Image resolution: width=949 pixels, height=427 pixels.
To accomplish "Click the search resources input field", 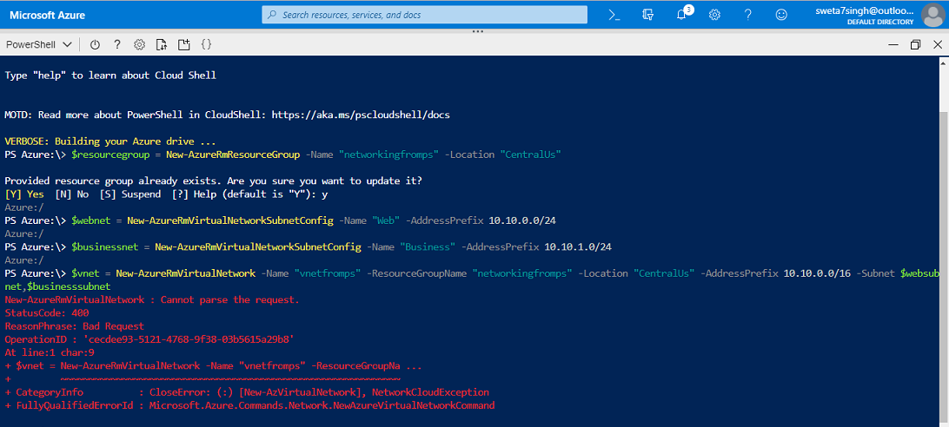I will click(x=424, y=15).
